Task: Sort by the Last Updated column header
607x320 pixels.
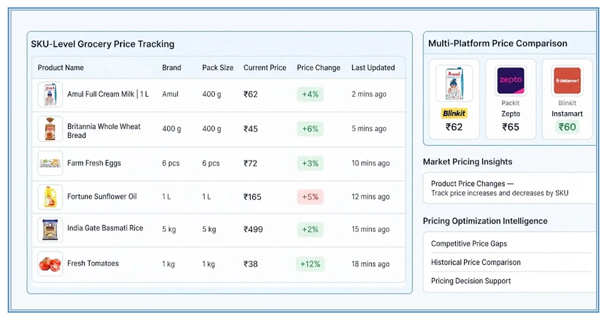Action: (x=373, y=67)
